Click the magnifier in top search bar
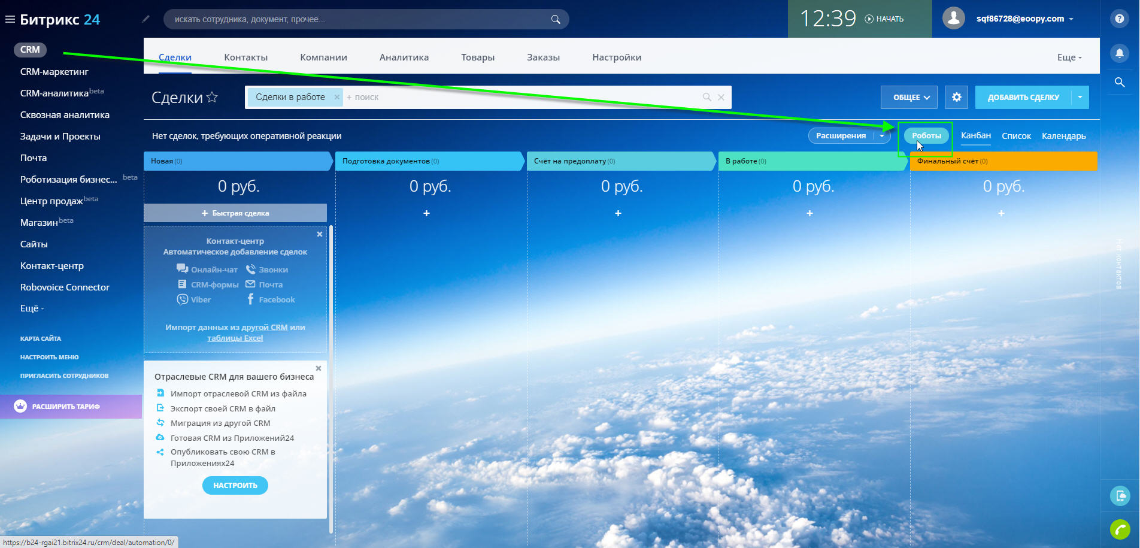 click(556, 19)
